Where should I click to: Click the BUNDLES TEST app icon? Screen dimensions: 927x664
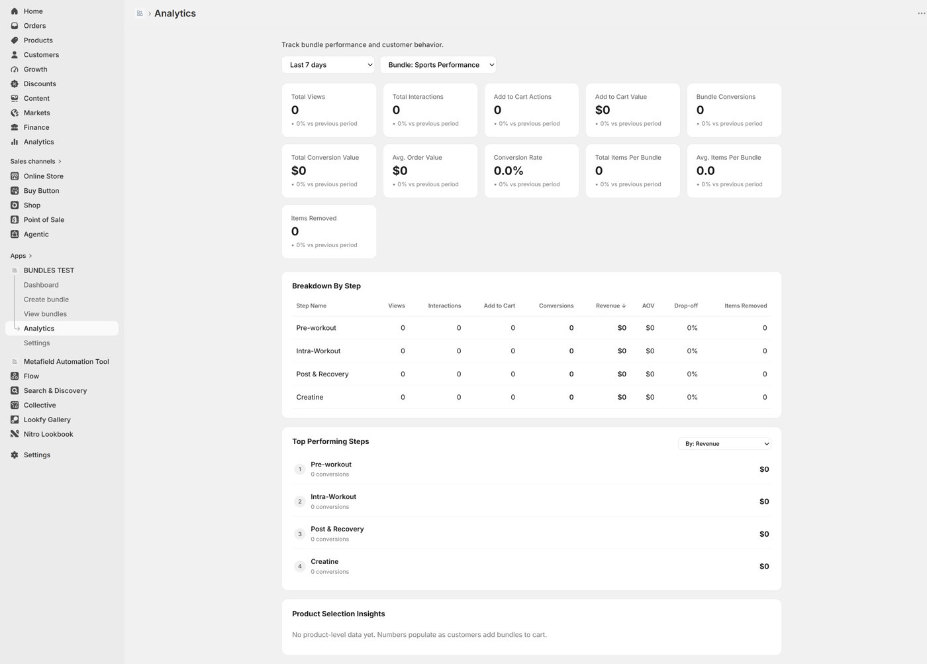15,270
